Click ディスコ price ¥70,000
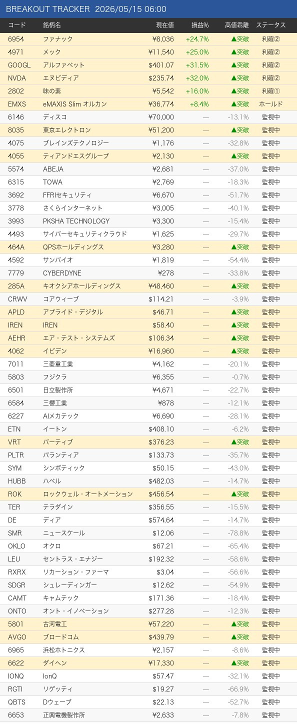Viewport: 297px width, 728px height. [161, 117]
